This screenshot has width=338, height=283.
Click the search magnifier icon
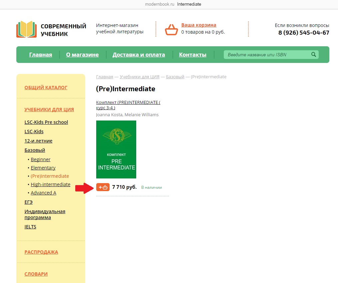(x=313, y=55)
